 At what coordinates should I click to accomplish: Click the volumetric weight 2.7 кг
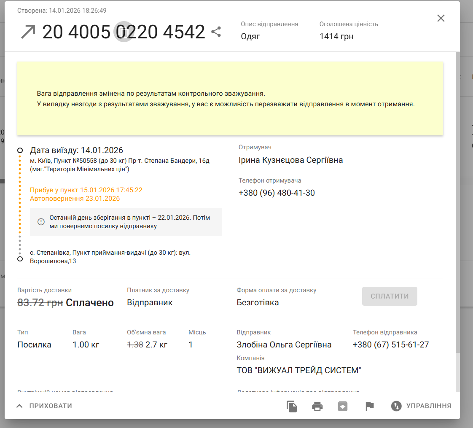point(156,345)
